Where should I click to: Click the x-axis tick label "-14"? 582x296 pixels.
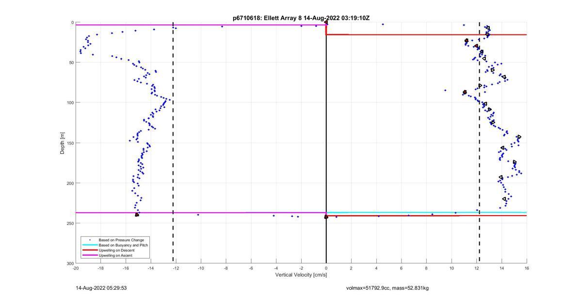point(151,268)
